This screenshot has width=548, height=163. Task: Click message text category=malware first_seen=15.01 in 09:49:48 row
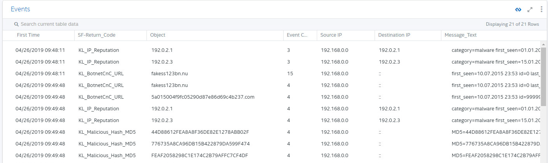click(x=496, y=120)
